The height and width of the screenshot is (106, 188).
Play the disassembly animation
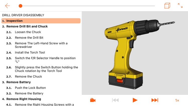[135, 100]
